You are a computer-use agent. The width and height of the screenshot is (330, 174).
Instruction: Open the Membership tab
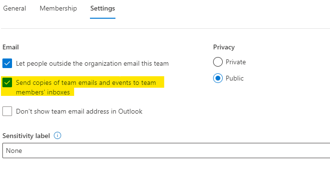point(58,8)
